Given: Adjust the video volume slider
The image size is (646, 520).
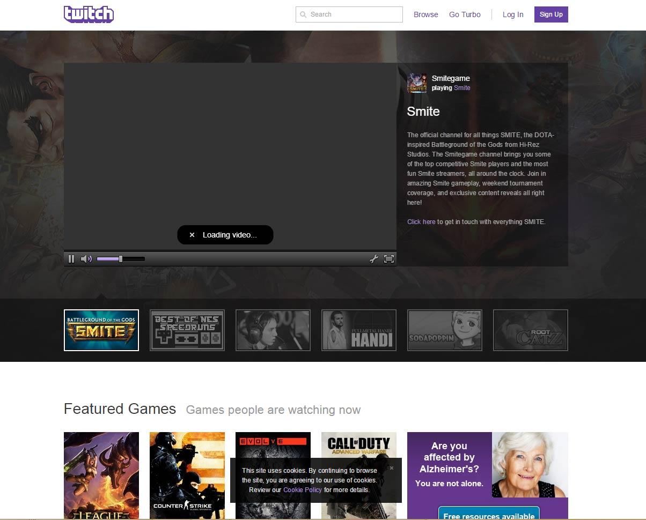Looking at the screenshot, I should 121,259.
